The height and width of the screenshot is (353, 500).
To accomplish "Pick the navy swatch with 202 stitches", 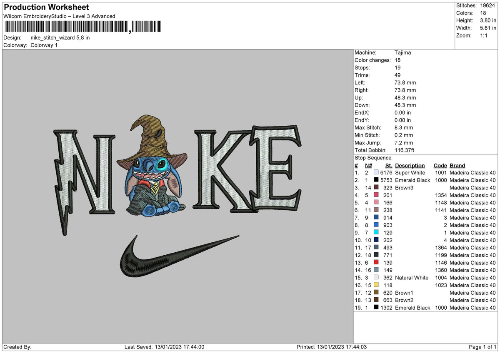I will click(x=376, y=240).
